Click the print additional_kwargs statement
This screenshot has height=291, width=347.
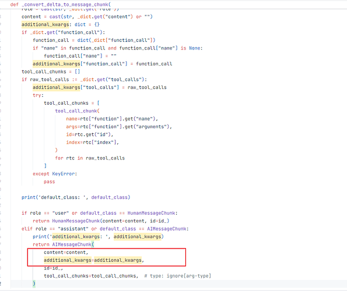98,237
